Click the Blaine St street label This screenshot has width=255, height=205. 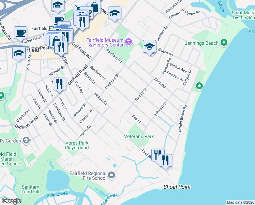(42, 96)
